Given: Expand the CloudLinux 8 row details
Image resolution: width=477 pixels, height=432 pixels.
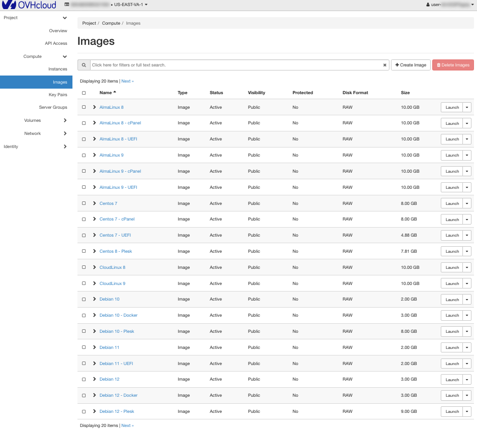Looking at the screenshot, I should click(94, 267).
